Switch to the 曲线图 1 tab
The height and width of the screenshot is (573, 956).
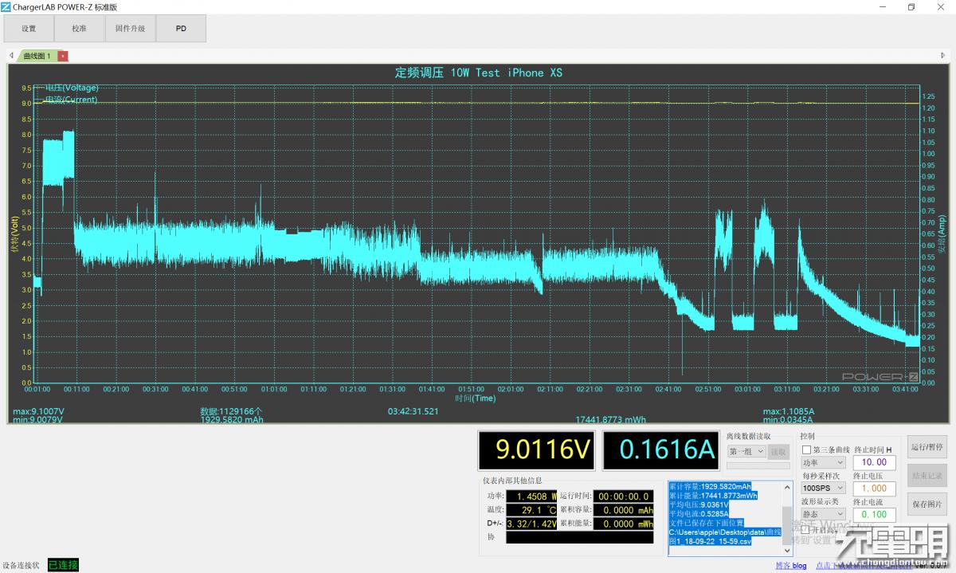37,56
